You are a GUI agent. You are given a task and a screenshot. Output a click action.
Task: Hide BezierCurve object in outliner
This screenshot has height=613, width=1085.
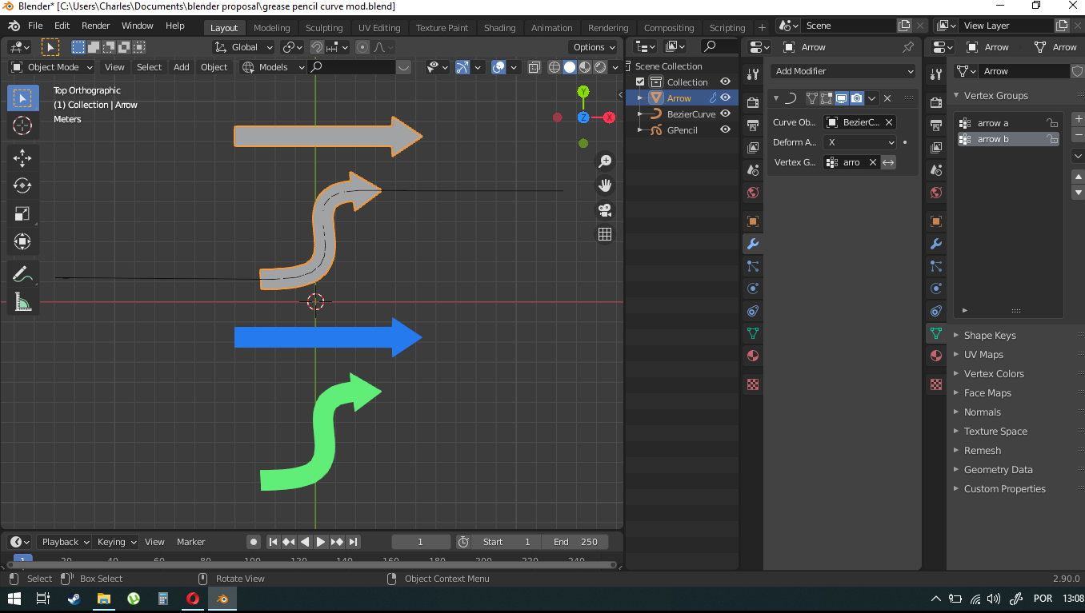pos(726,113)
